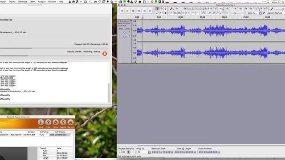285x160 pixels.
Task: Click the Redo arrow icon
Action: (197, 13)
